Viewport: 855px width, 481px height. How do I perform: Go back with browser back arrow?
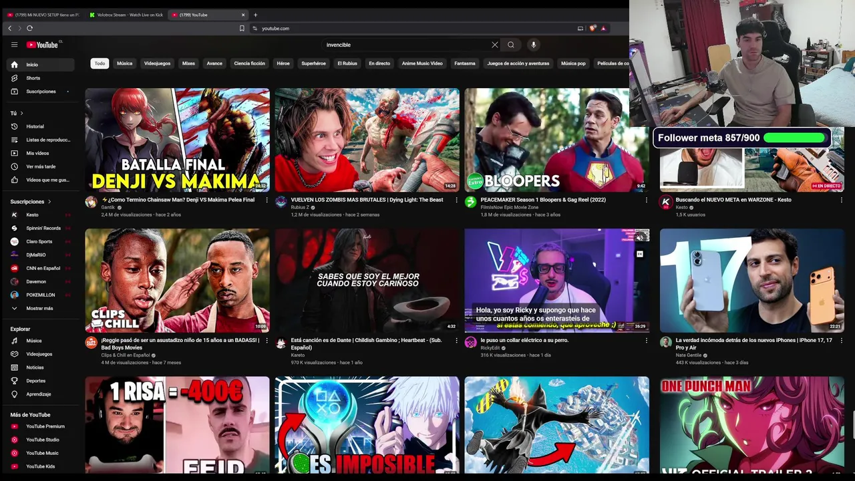click(x=9, y=28)
